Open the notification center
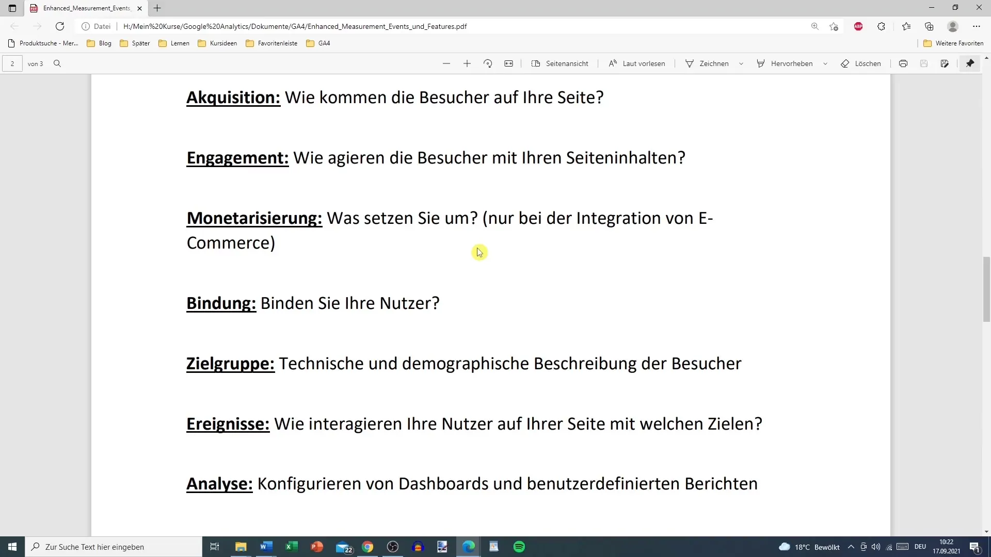The height and width of the screenshot is (557, 991). coord(974,547)
